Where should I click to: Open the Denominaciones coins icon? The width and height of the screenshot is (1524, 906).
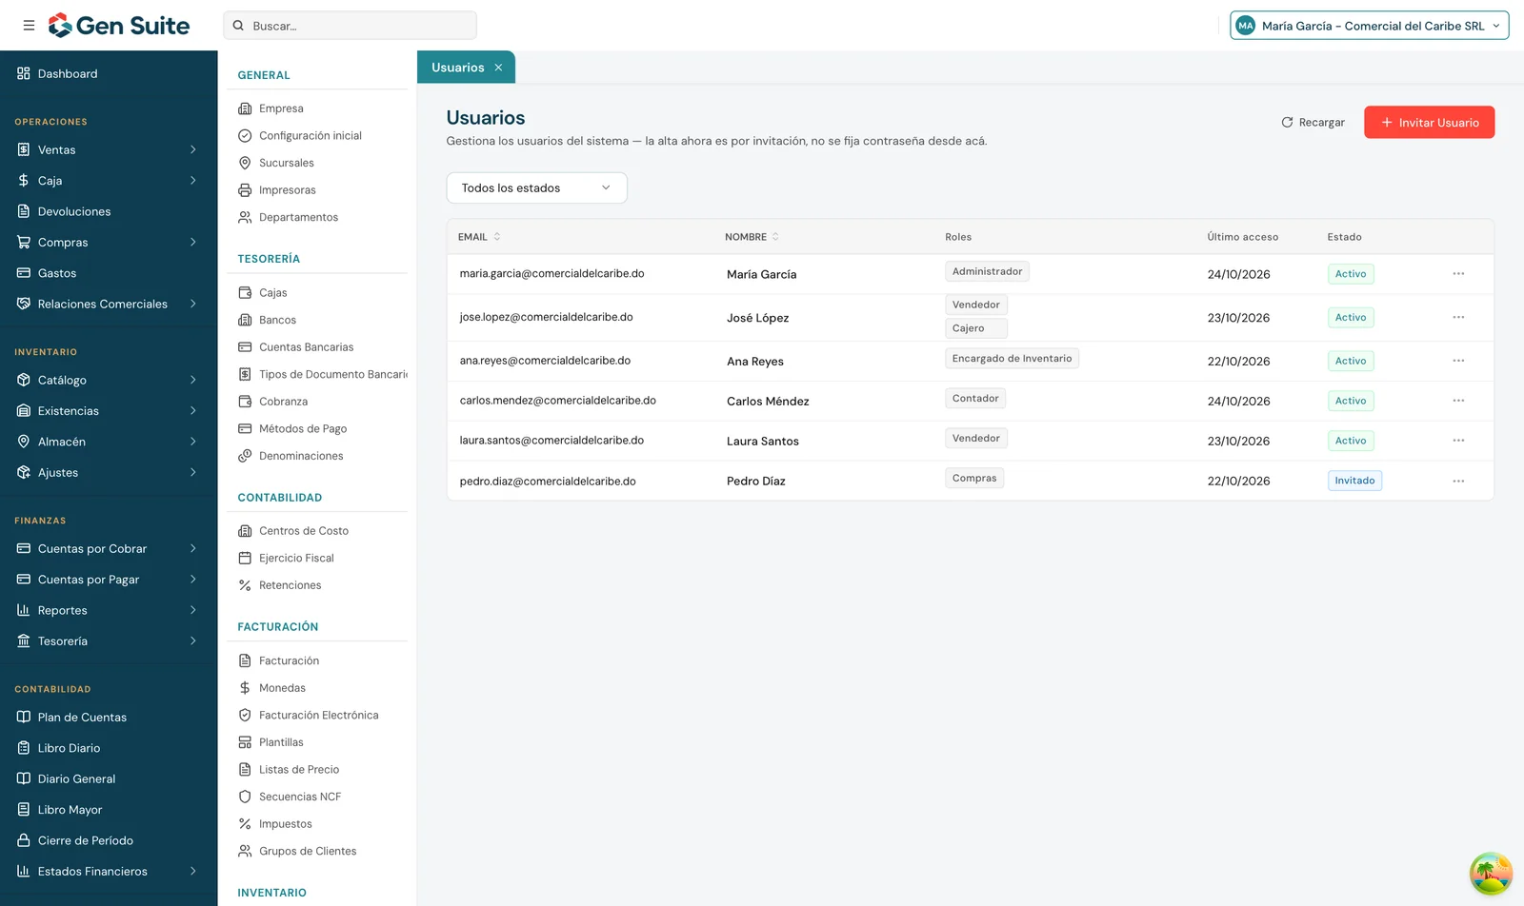point(245,456)
